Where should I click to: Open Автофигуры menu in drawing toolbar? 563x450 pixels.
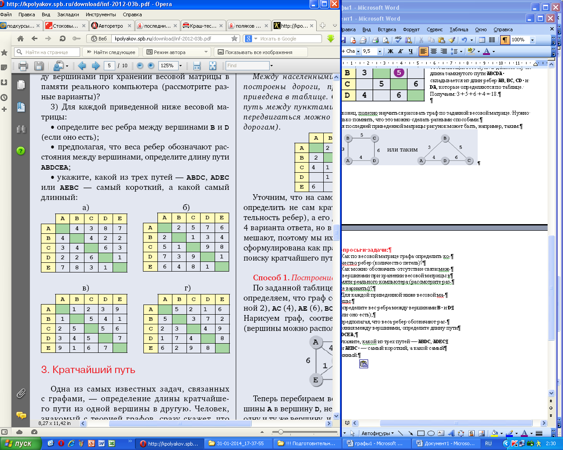pos(378,433)
